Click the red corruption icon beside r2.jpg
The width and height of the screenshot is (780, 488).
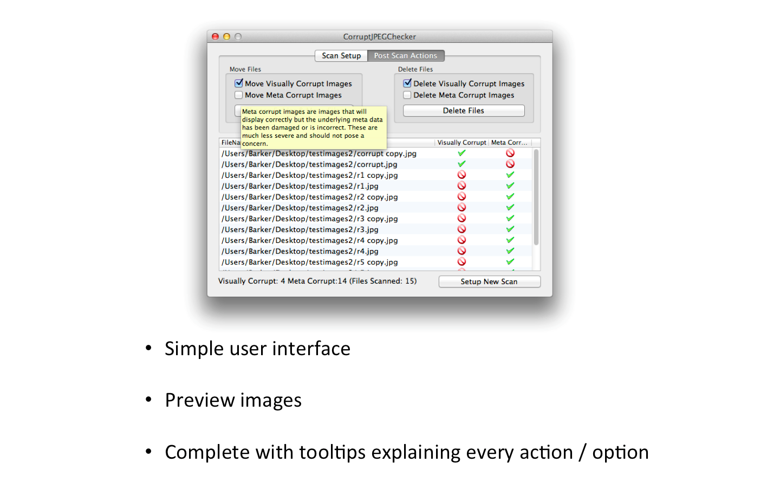click(x=461, y=207)
